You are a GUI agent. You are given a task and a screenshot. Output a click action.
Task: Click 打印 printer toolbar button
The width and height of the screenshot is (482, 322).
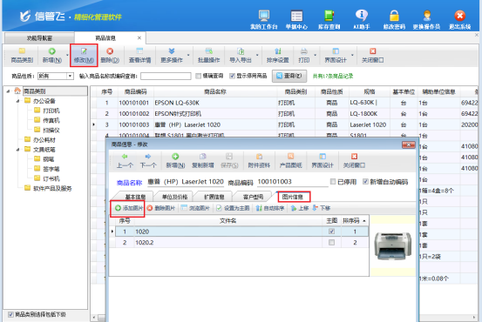[x=303, y=55]
